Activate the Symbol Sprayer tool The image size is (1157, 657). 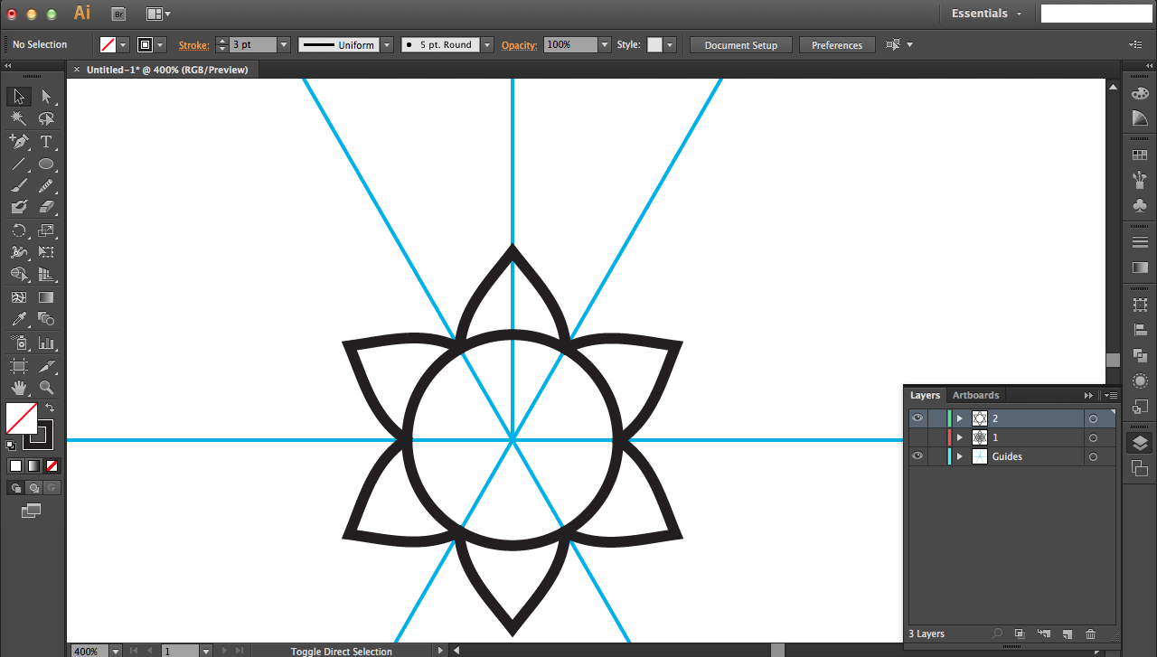pos(19,343)
